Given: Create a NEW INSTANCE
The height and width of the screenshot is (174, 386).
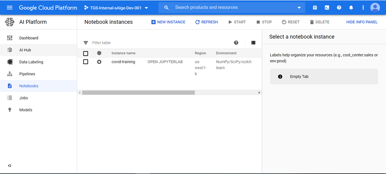Looking at the screenshot, I should 168,22.
